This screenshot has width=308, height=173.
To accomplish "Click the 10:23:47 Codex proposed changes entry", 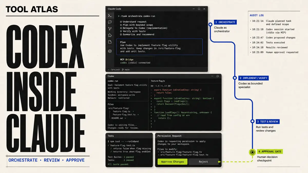I will coord(273,38).
